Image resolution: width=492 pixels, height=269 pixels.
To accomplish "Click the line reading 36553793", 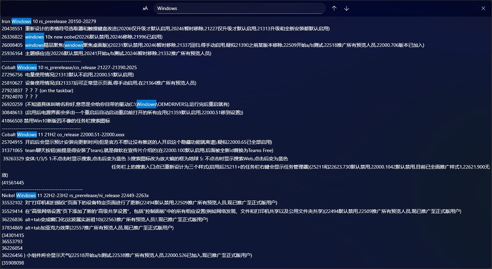I will [x=12, y=242].
